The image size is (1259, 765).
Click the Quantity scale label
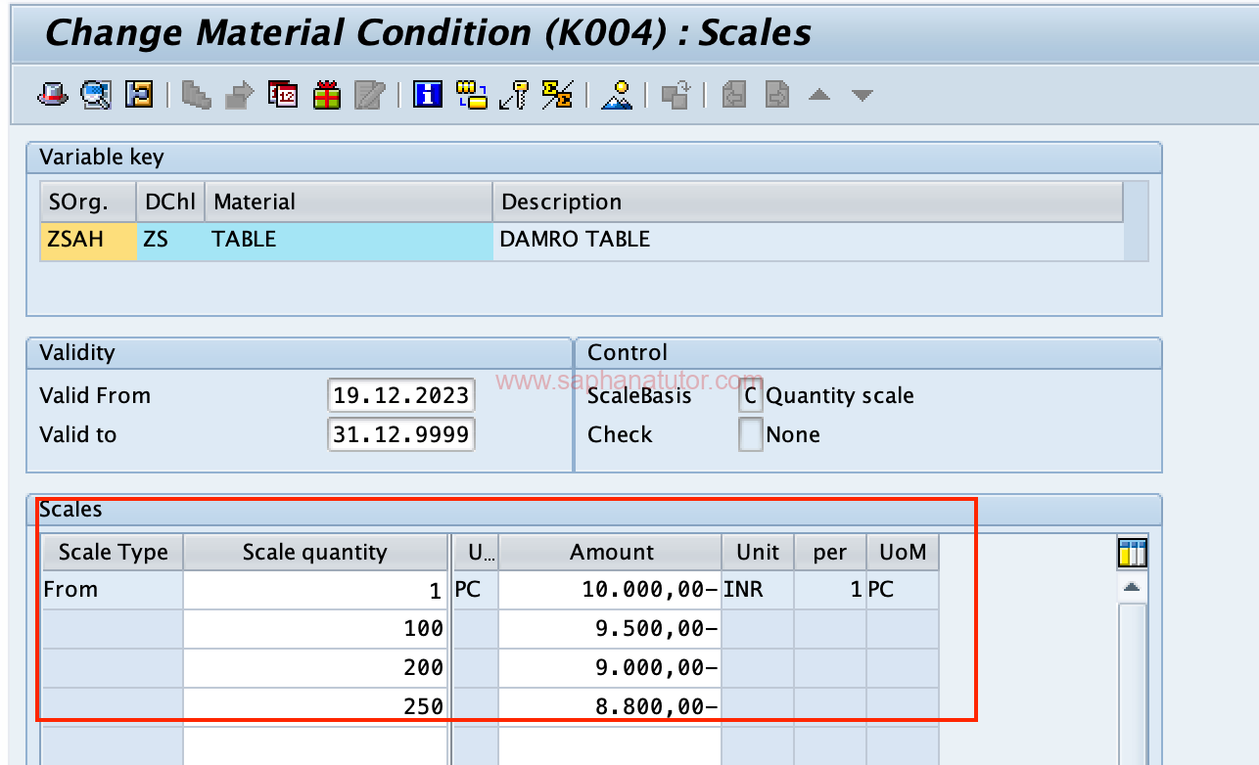point(840,396)
